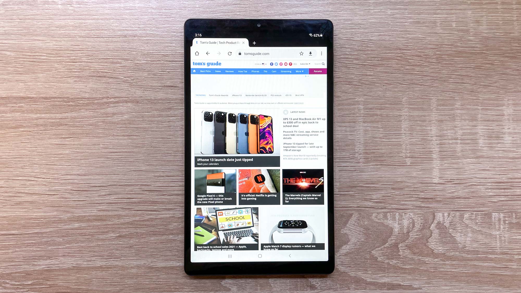Screen dimensions: 521x293
Task: Click the browser forward arrow icon
Action: [219, 53]
